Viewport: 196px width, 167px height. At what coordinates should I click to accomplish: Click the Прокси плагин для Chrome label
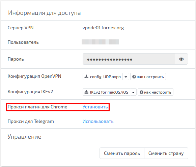37,107
